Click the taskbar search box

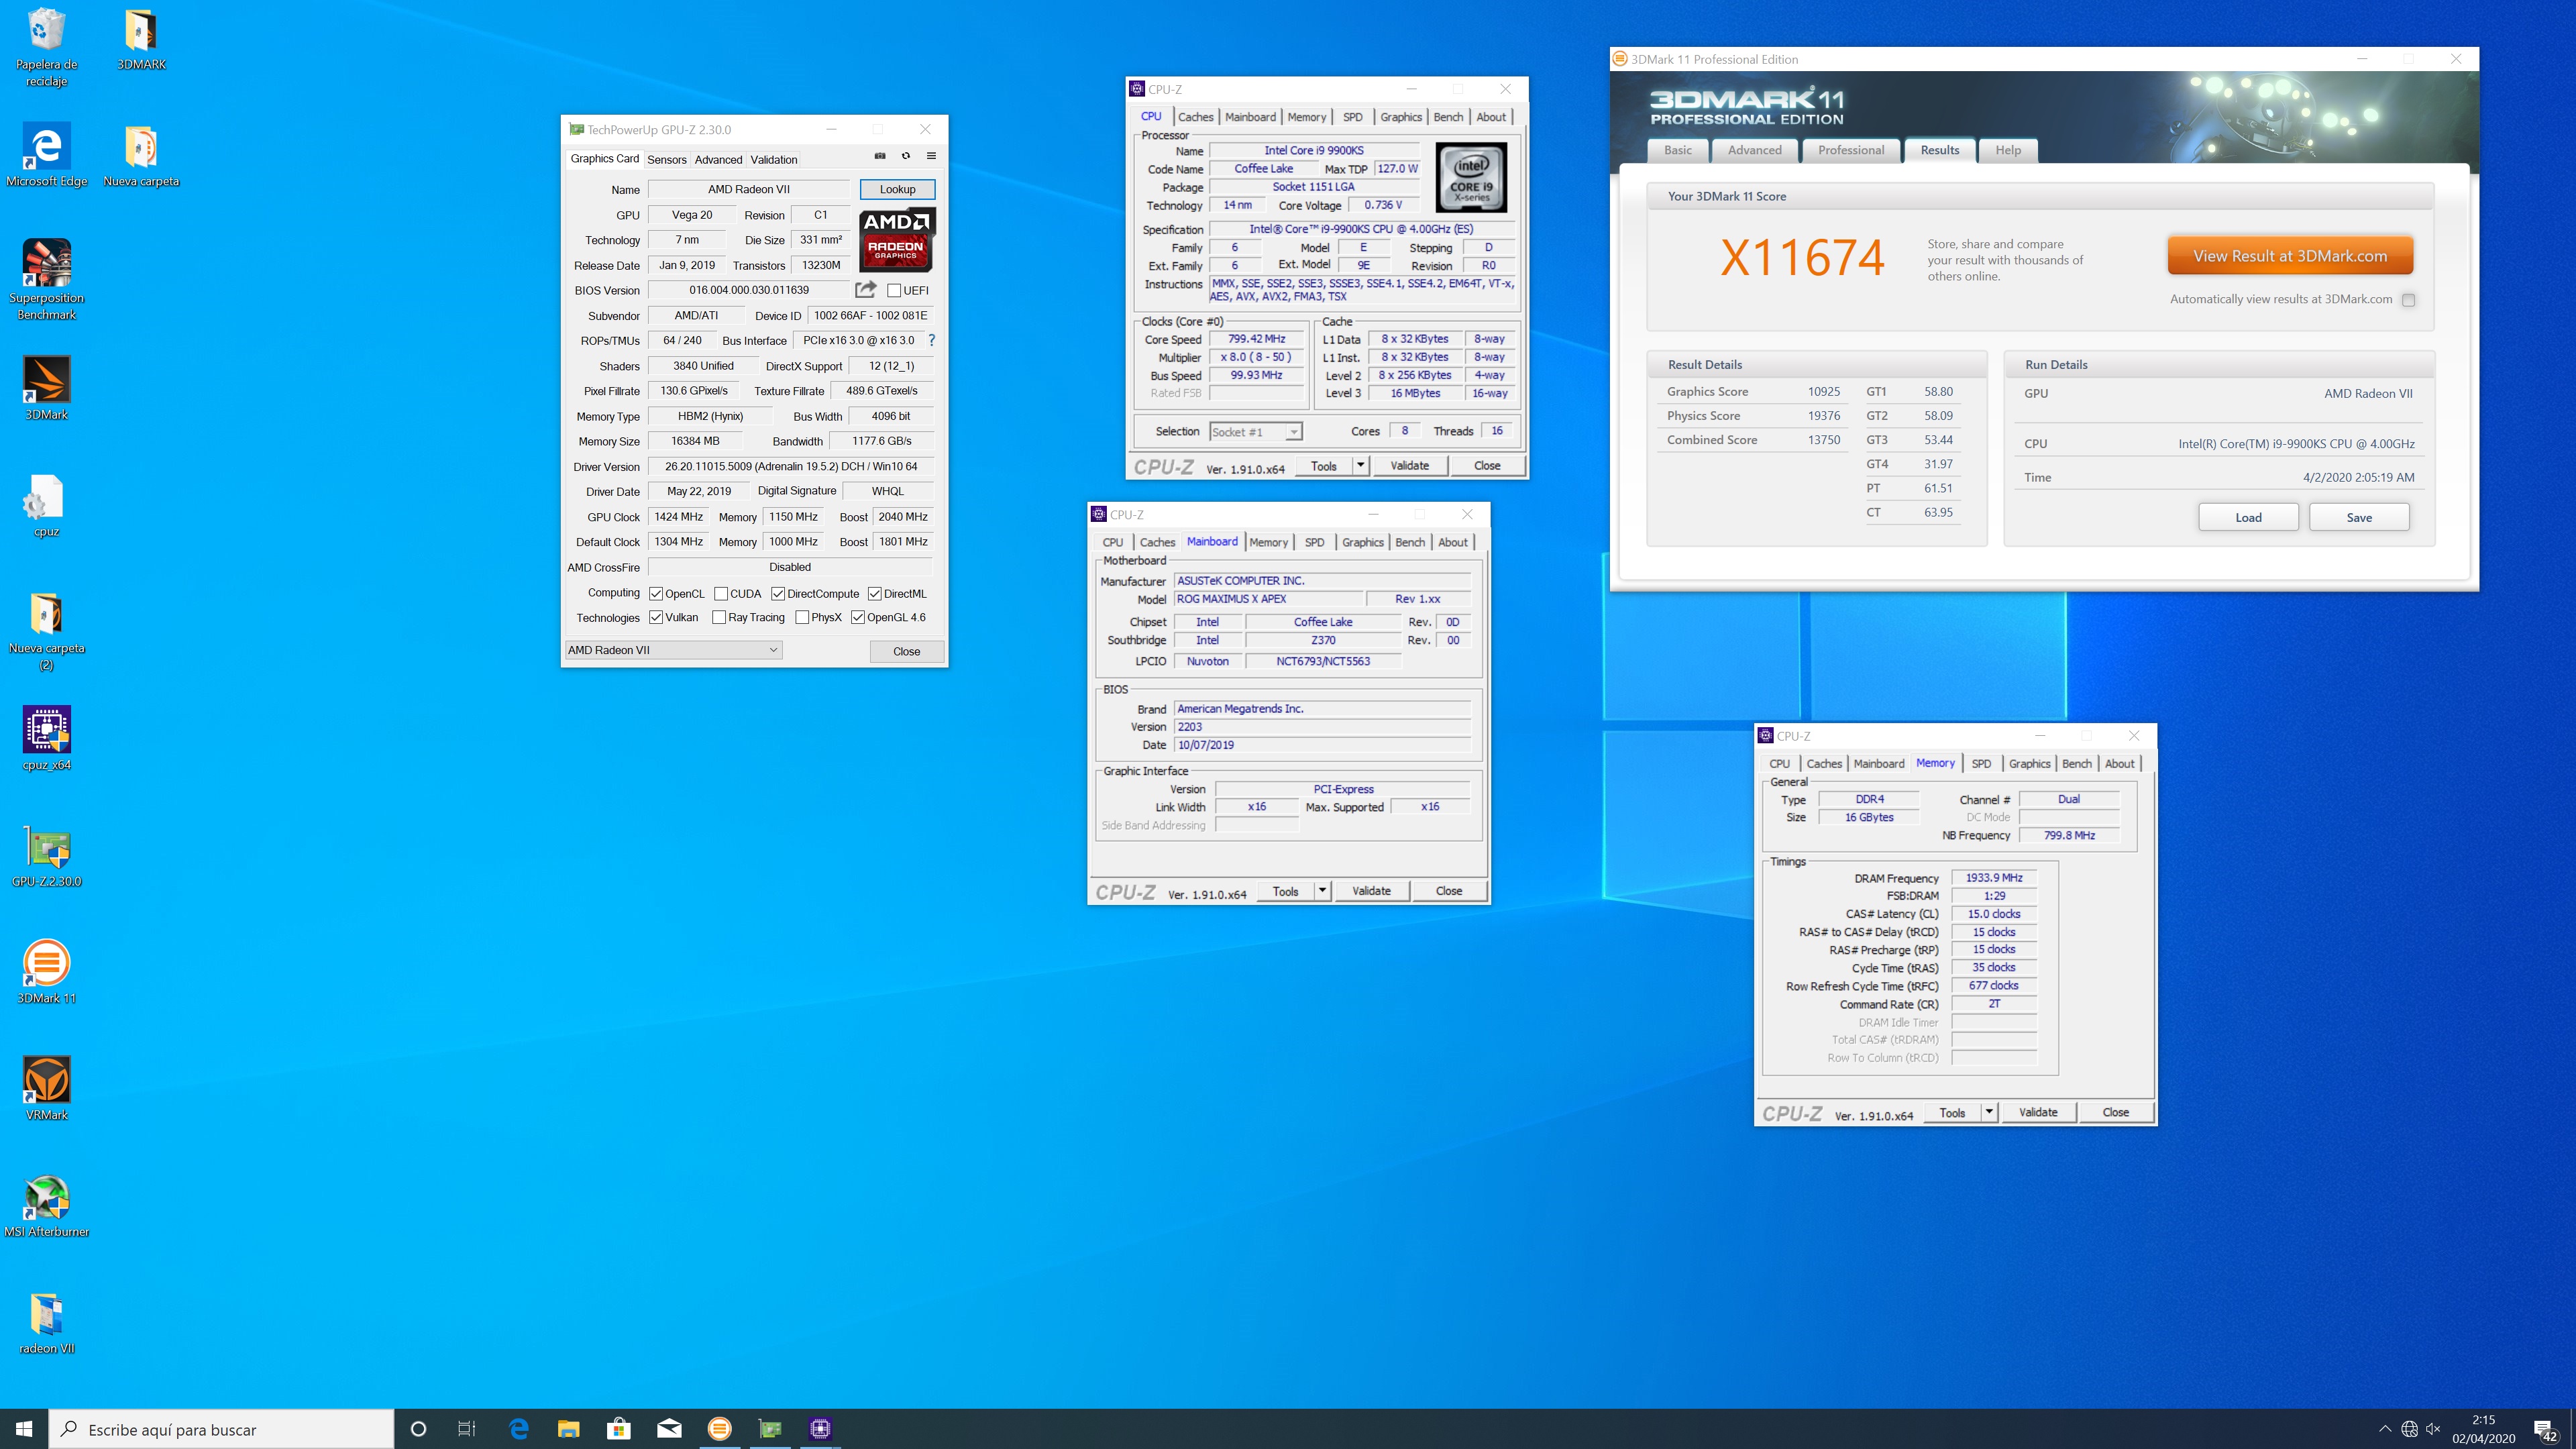pyautogui.click(x=222, y=1429)
